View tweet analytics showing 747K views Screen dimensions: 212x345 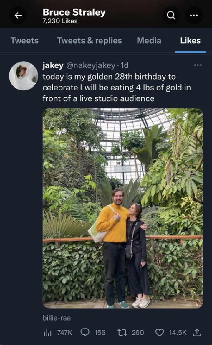pyautogui.click(x=57, y=332)
